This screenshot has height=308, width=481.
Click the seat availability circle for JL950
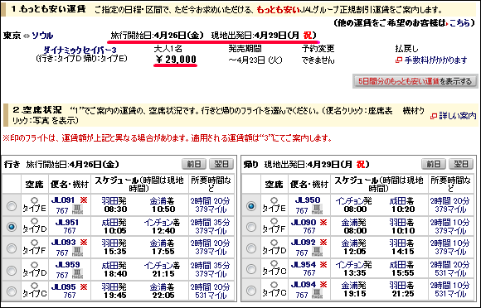point(274,200)
